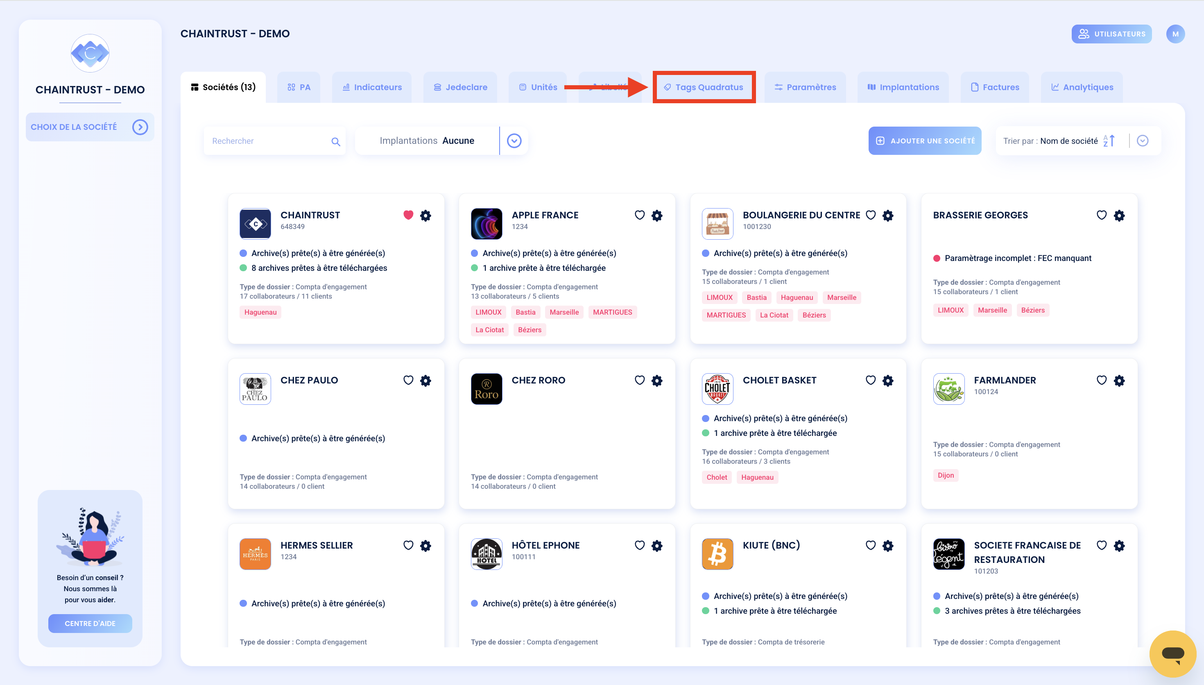Viewport: 1204px width, 685px height.
Task: Switch to the Indicateurs tab
Action: pos(372,87)
